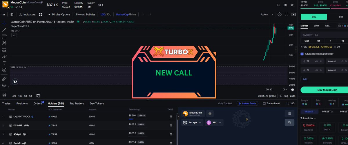348x145 pixels.
Task: Open the ALL filter dropdown
Action: click(214, 123)
